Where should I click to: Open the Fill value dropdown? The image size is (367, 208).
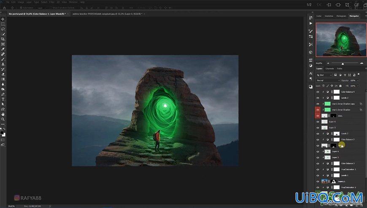[x=358, y=86]
